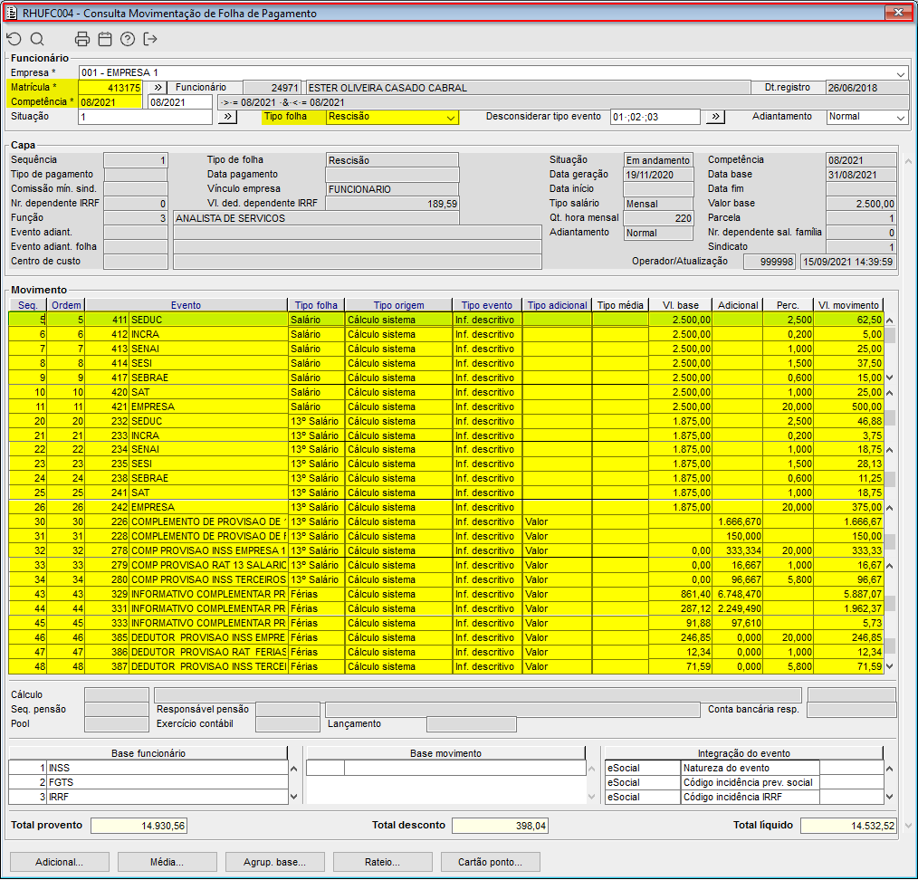The width and height of the screenshot is (918, 880).
Task: Open the help question mark icon
Action: pos(128,39)
